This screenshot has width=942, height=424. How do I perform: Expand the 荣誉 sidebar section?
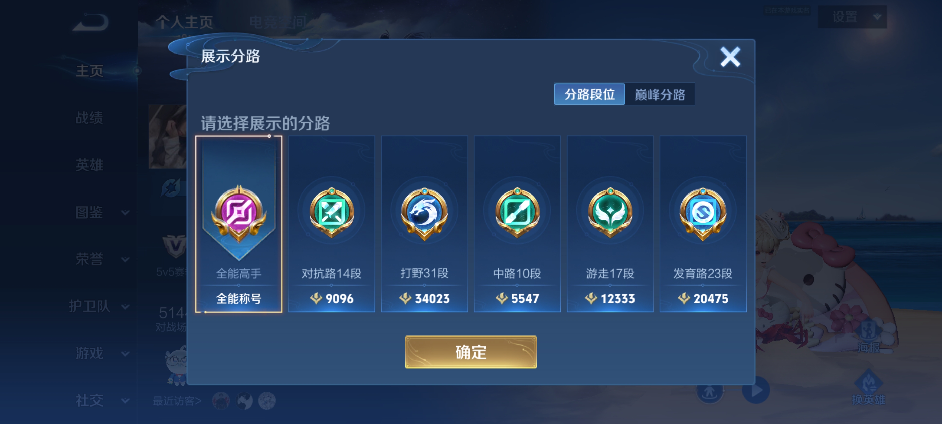[101, 259]
